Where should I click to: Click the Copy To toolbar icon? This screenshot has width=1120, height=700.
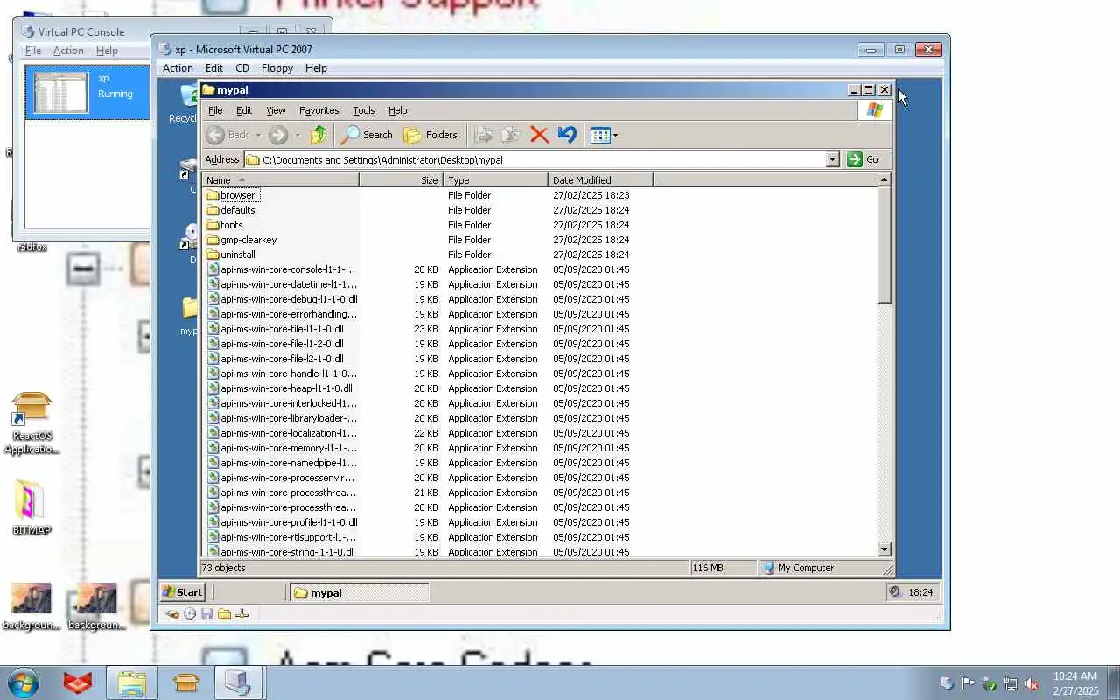511,135
